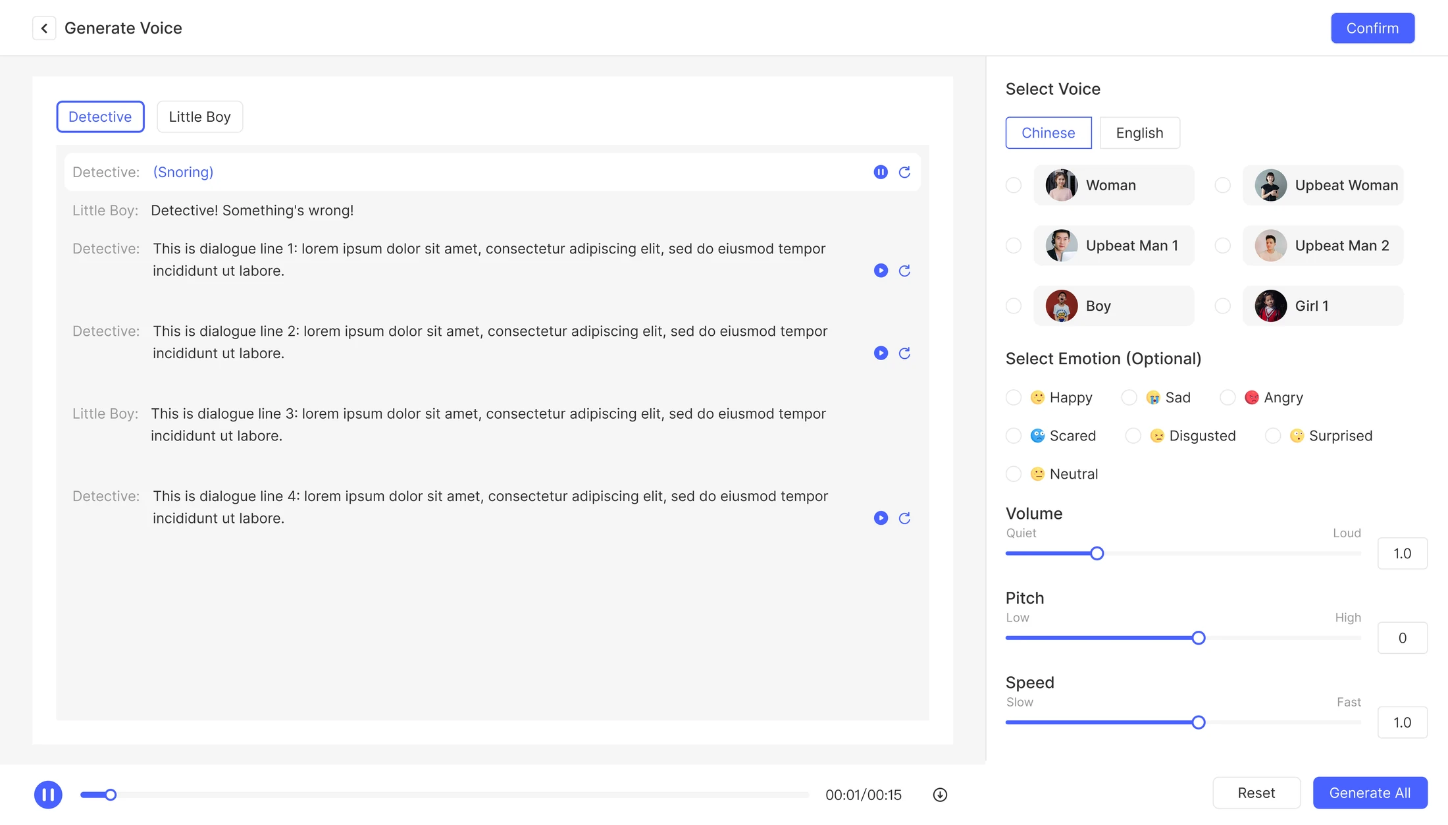Click the Volume slider handle
1448x825 pixels.
[1097, 554]
